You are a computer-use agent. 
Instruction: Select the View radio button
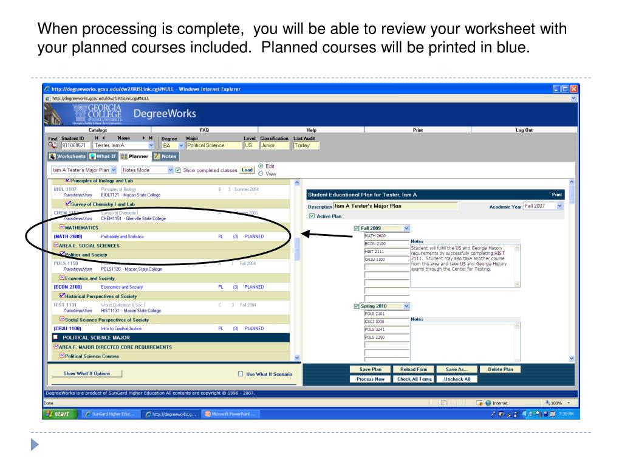click(261, 173)
